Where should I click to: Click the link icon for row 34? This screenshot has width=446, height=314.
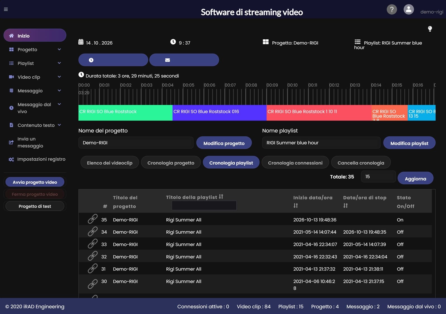93,231
